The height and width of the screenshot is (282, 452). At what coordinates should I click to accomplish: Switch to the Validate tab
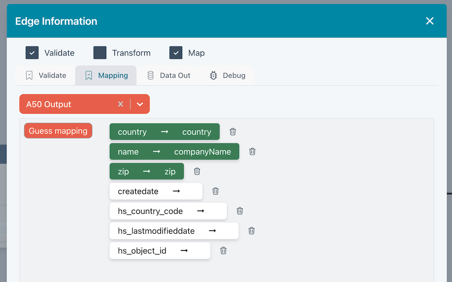click(x=49, y=75)
